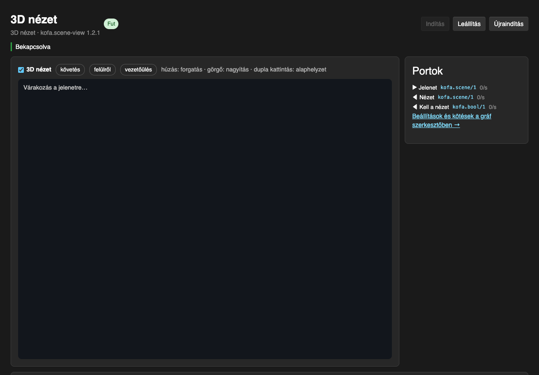Click the Portok panel heading
This screenshot has width=539, height=375.
(x=428, y=71)
